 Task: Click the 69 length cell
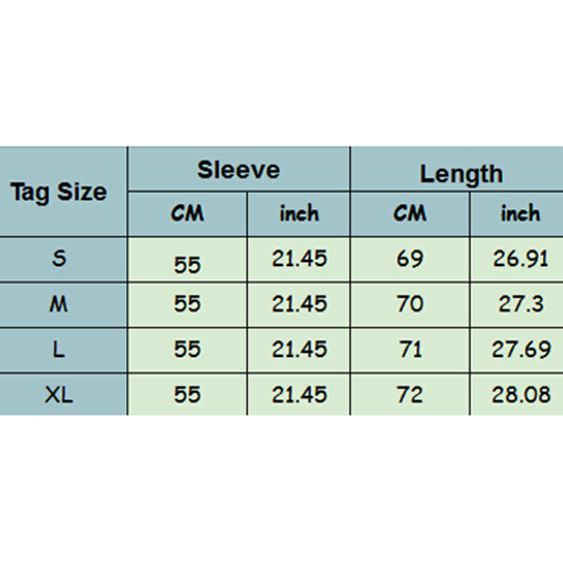pyautogui.click(x=410, y=259)
